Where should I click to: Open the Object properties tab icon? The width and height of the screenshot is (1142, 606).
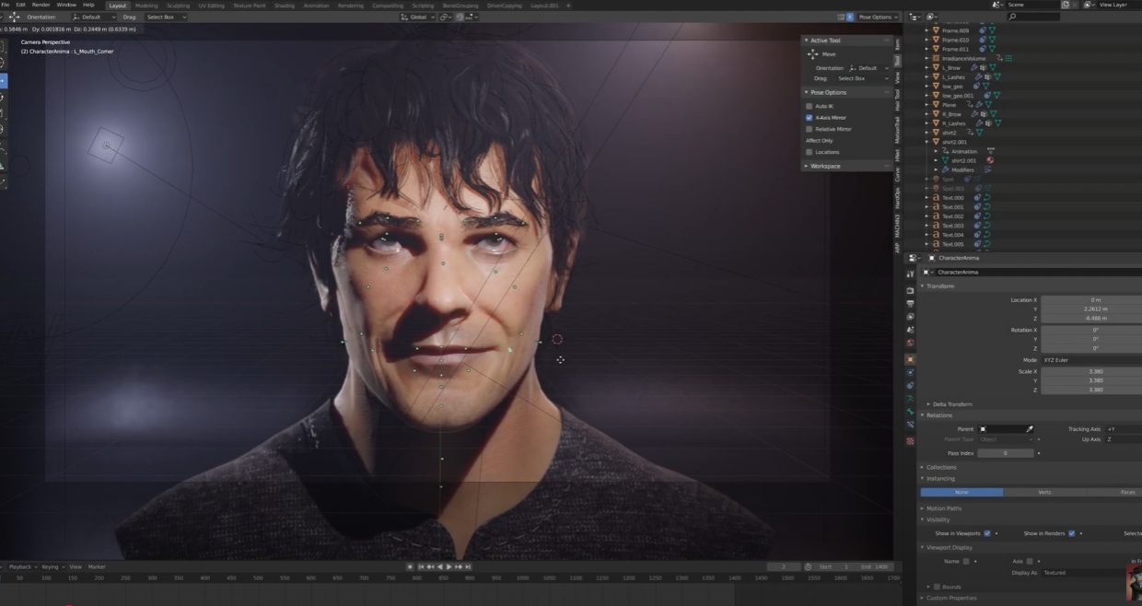(x=910, y=359)
